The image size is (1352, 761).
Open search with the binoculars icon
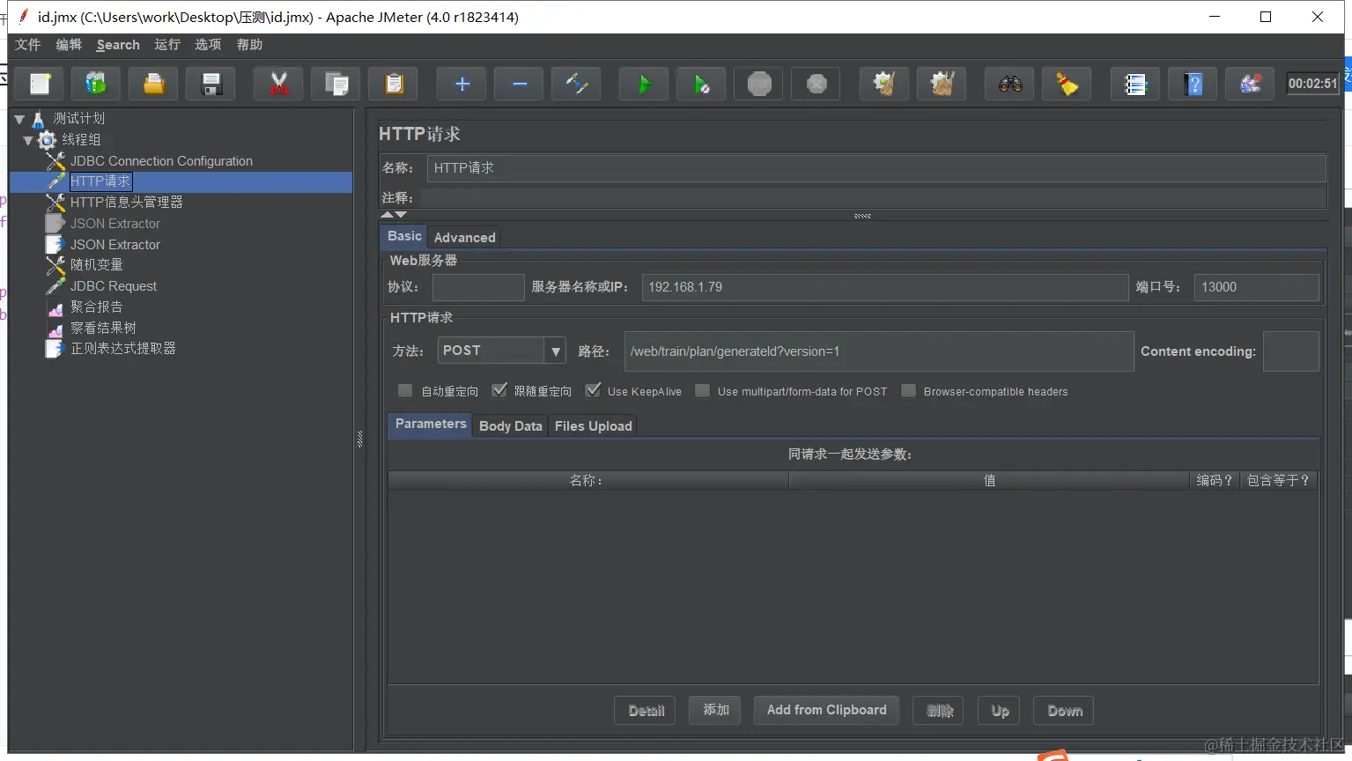[x=1010, y=84]
